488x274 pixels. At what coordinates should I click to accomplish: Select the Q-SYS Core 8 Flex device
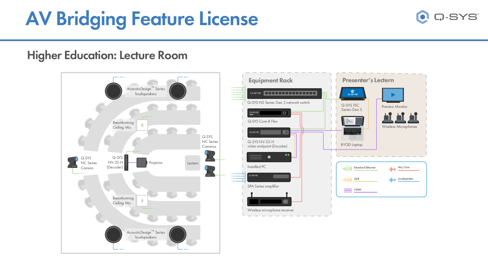click(269, 113)
